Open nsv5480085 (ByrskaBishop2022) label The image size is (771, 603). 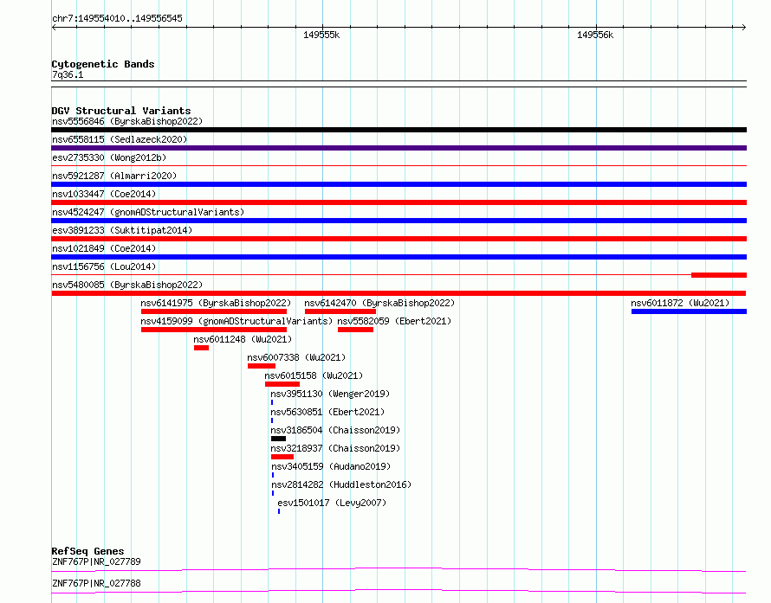[127, 285]
